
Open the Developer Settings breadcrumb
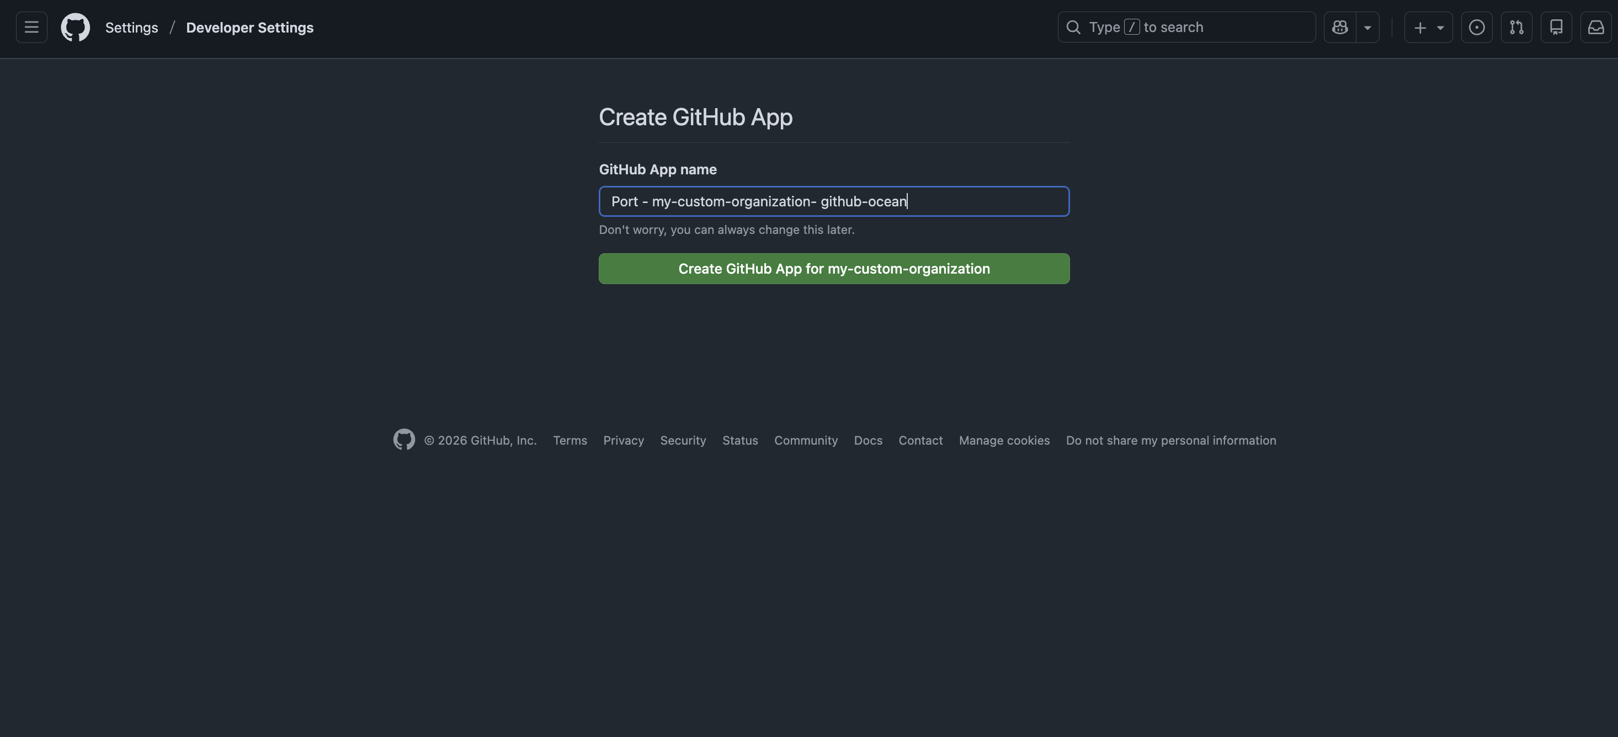(x=249, y=28)
